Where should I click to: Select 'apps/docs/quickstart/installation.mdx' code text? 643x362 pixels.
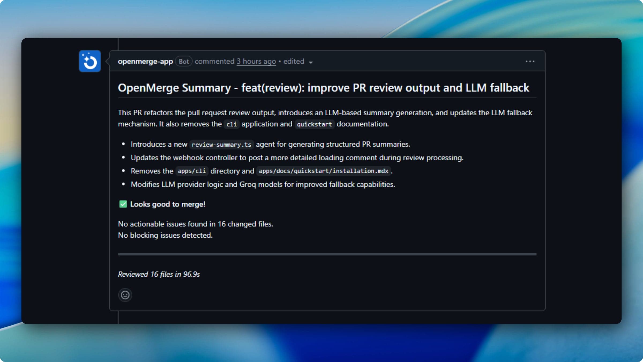[323, 171]
